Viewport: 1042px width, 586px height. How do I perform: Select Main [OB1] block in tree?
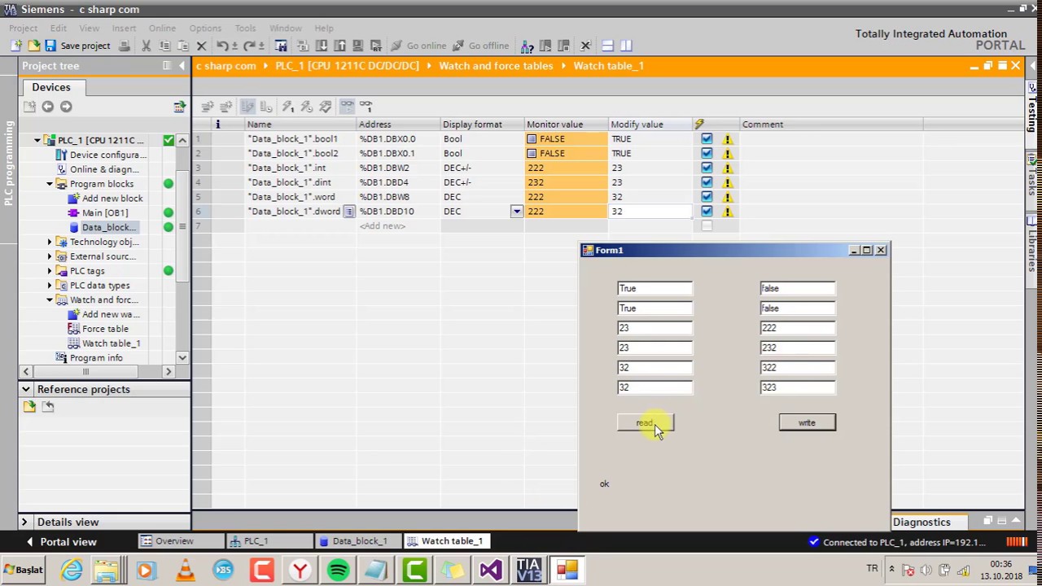99,212
